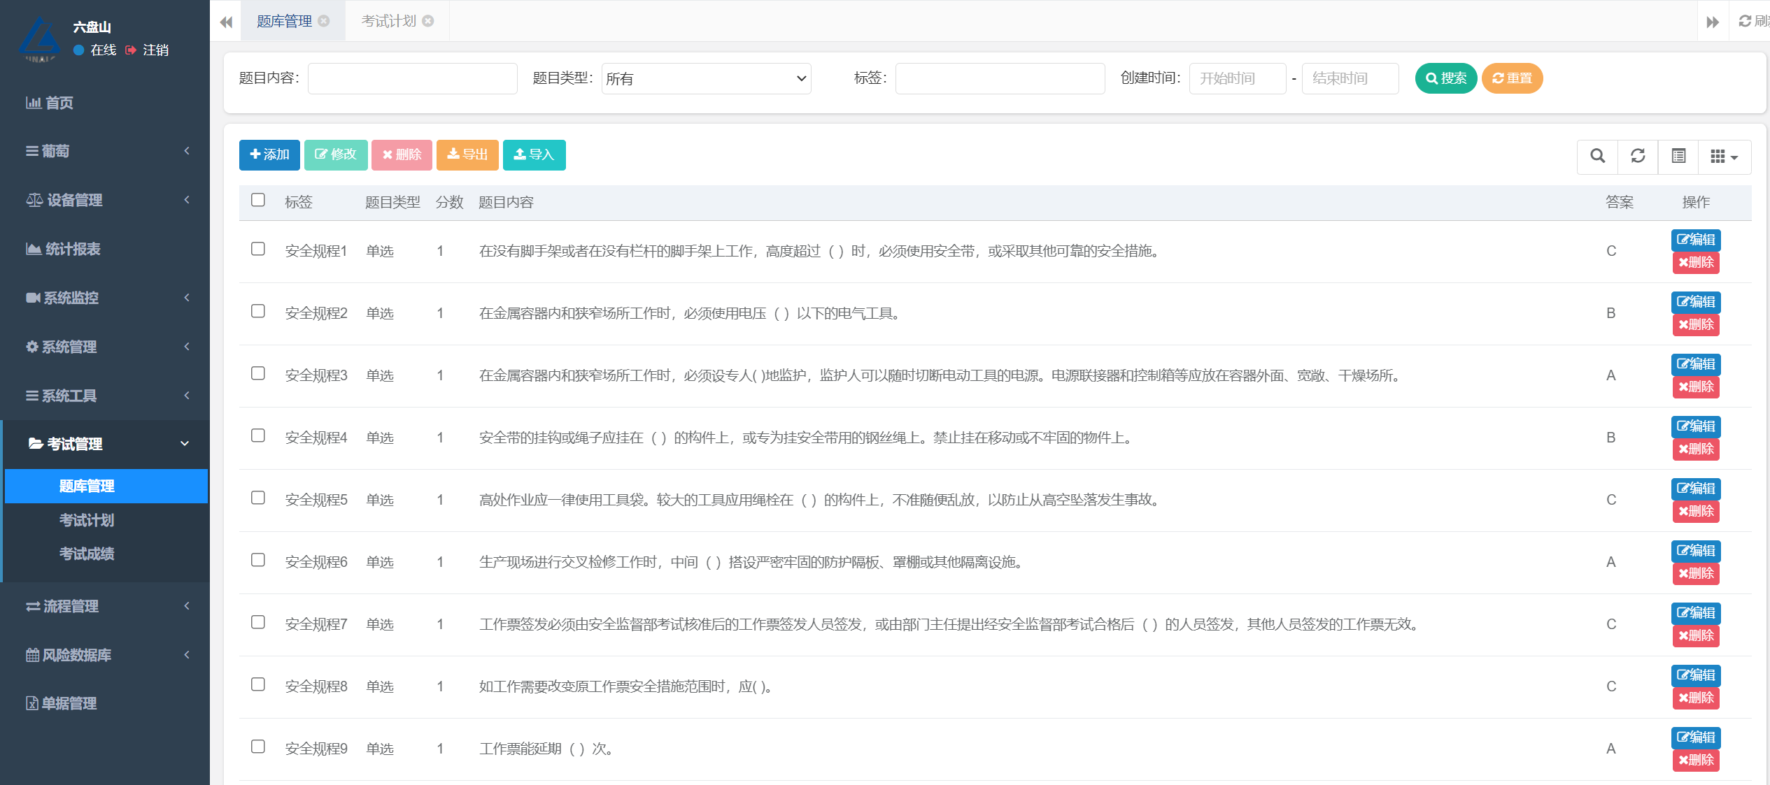This screenshot has width=1770, height=785.
Task: Click the table search magnifier icon
Action: [x=1597, y=156]
